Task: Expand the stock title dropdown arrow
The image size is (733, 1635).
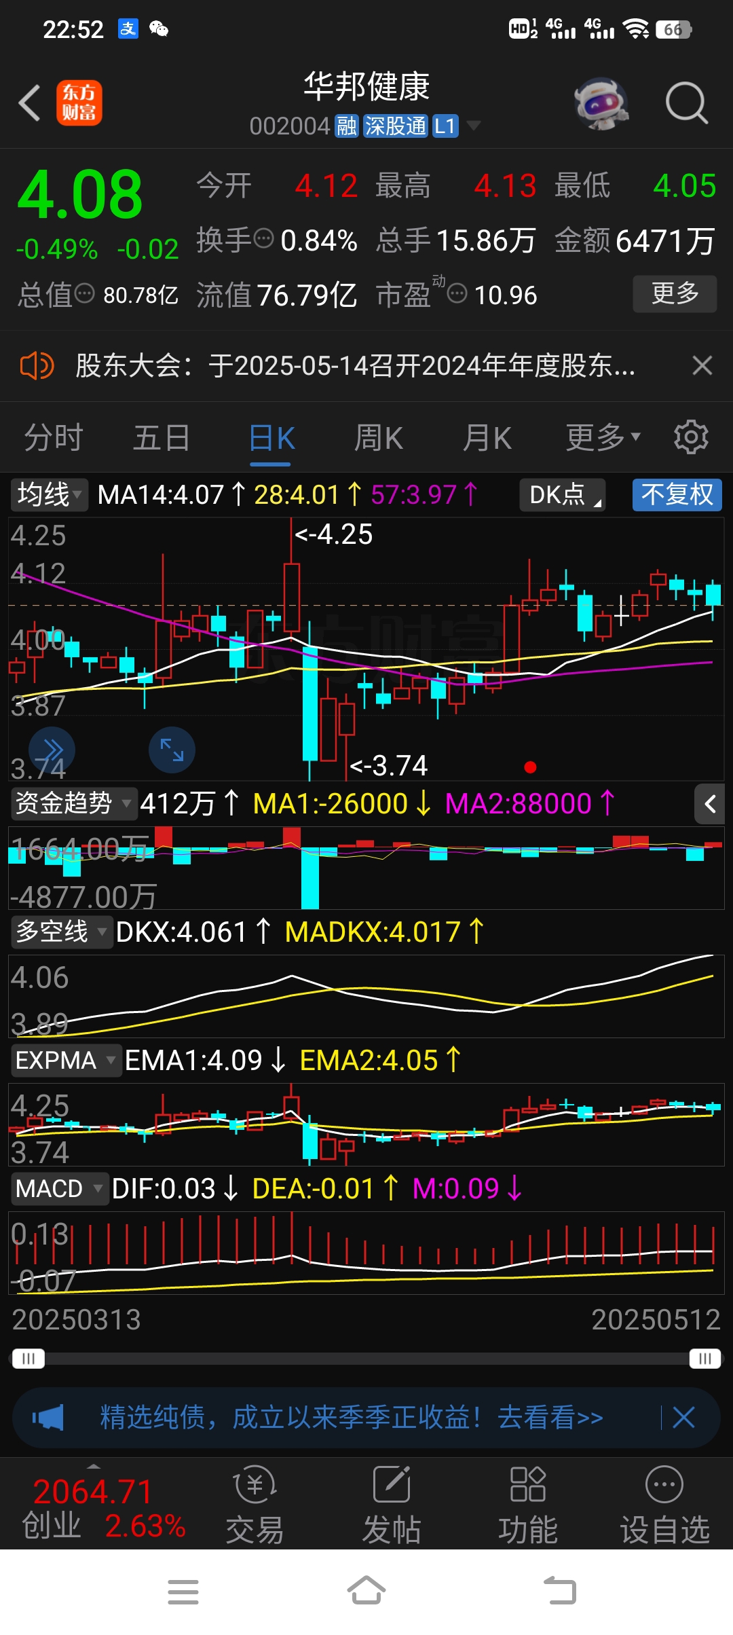Action: click(x=473, y=126)
